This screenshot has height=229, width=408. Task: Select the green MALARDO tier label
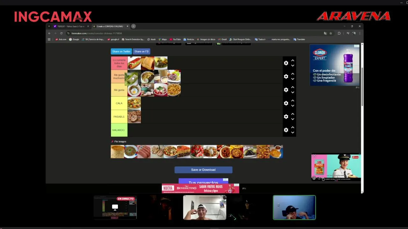click(119, 130)
